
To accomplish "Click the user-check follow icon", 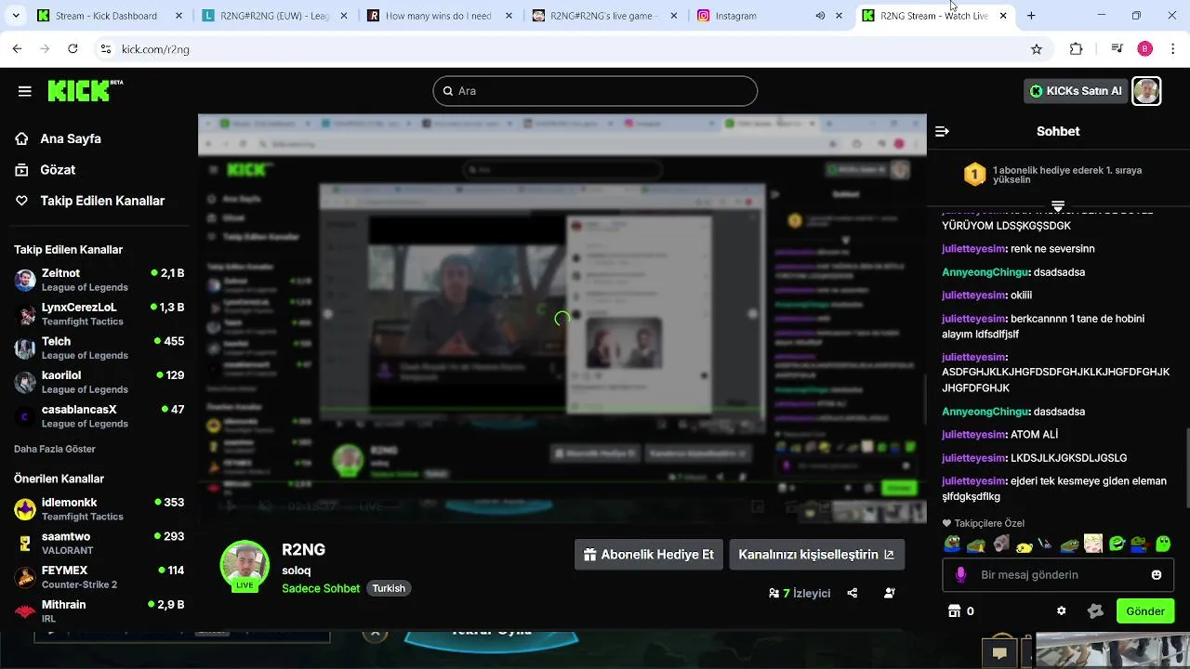I will point(890,593).
